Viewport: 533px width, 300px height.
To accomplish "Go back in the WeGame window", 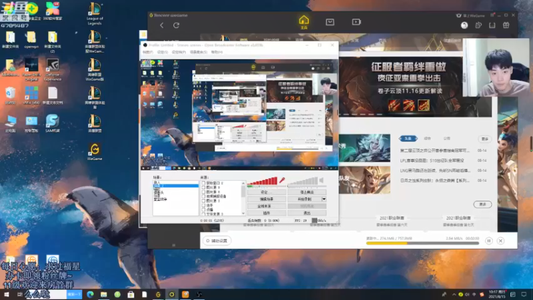I will tap(162, 25).
